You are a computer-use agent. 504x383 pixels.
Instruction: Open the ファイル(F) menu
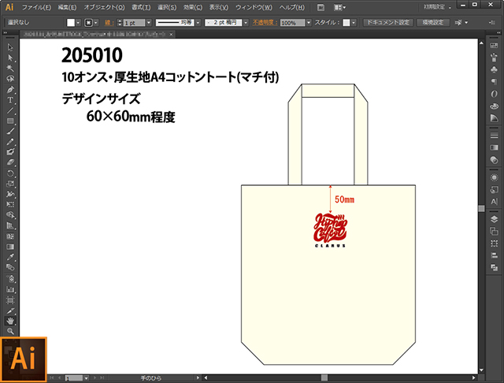tap(36, 7)
